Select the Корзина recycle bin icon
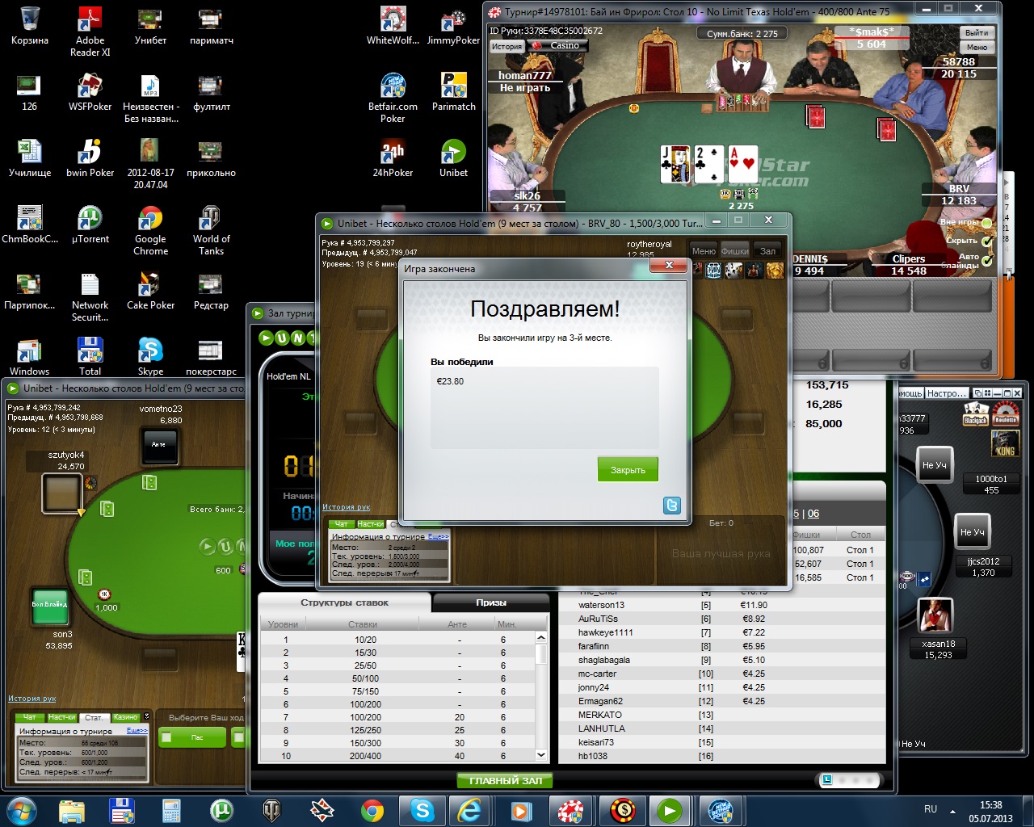The width and height of the screenshot is (1034, 827). tap(29, 26)
